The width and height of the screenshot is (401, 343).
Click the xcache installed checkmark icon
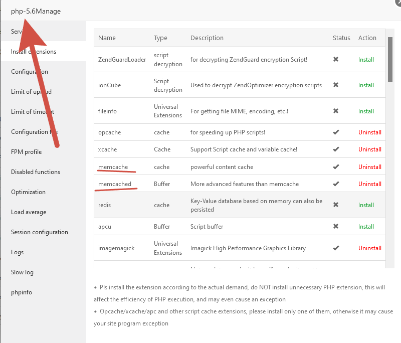pyautogui.click(x=336, y=149)
